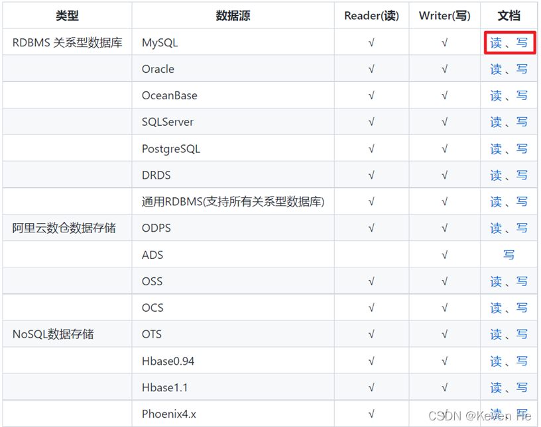Click the 数据源 column header
The image size is (541, 427).
pos(233,15)
